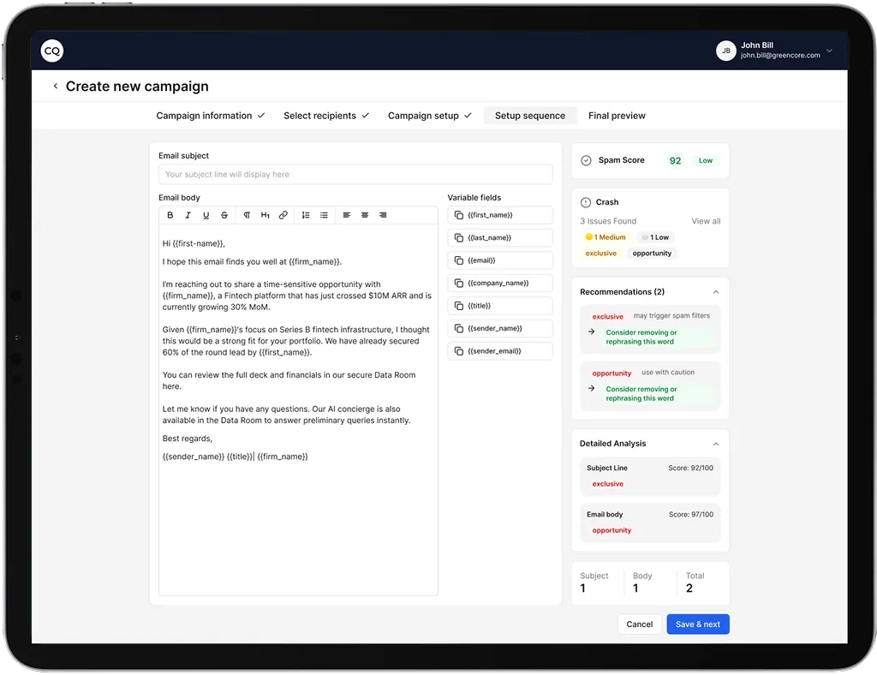This screenshot has width=877, height=675.
Task: Select the paragraph formatting icon
Action: (x=247, y=215)
